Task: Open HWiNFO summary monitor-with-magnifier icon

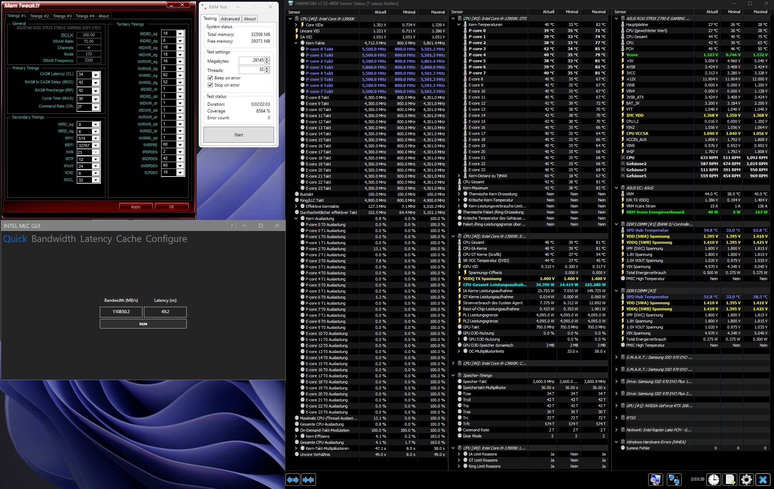Action: coord(656,479)
